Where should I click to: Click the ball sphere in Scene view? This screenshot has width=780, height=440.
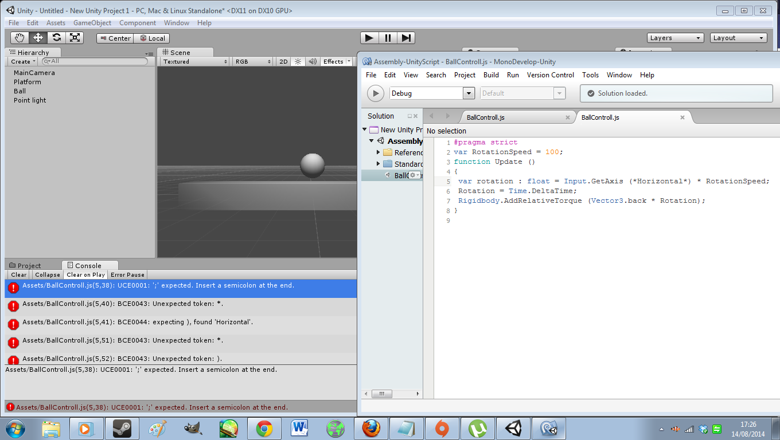[x=313, y=165]
